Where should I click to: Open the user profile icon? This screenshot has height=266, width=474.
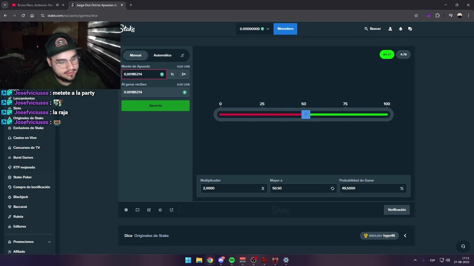390,29
